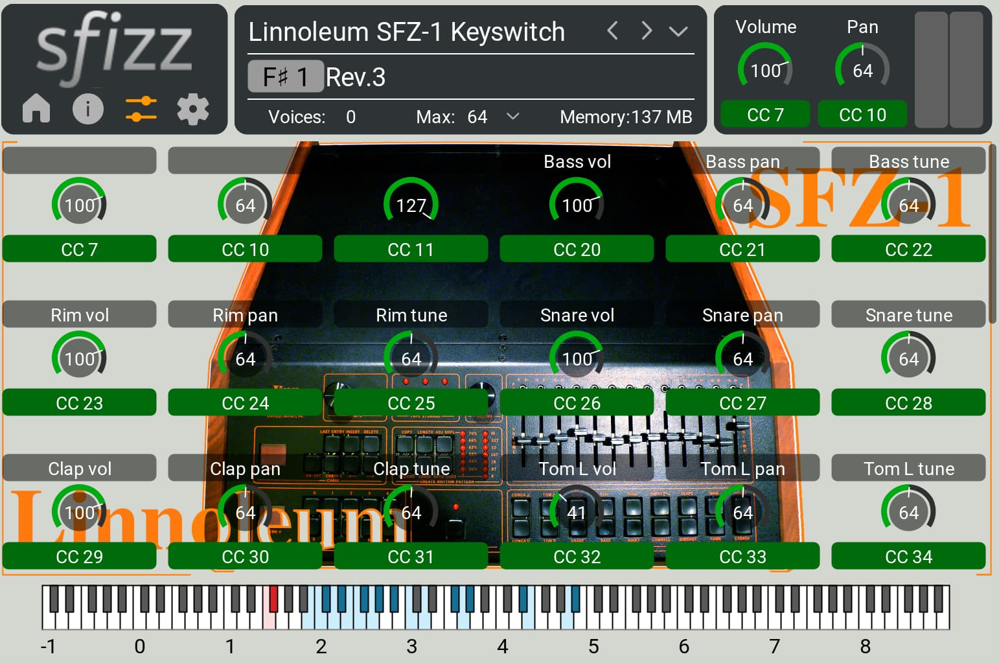Screen dimensions: 999x663
Task: Click the CC 33 green label
Action: coord(742,556)
